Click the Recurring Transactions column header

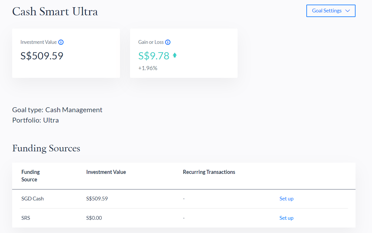coord(209,172)
